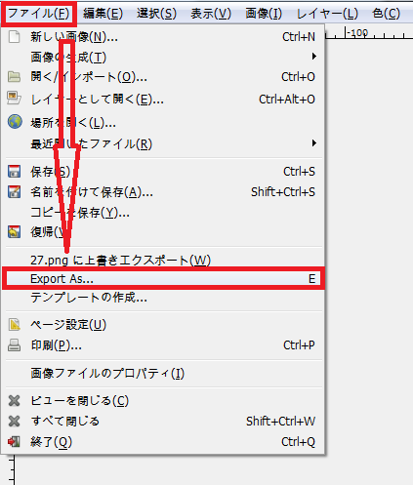Click the page setup icon
413x485 pixels.
(x=14, y=324)
